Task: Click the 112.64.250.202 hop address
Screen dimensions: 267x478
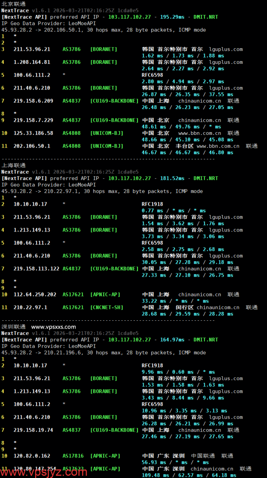Action: [35, 295]
